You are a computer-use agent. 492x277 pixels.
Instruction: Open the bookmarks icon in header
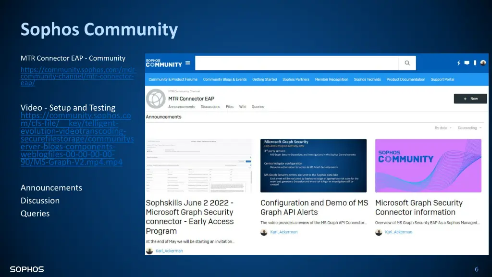475,63
